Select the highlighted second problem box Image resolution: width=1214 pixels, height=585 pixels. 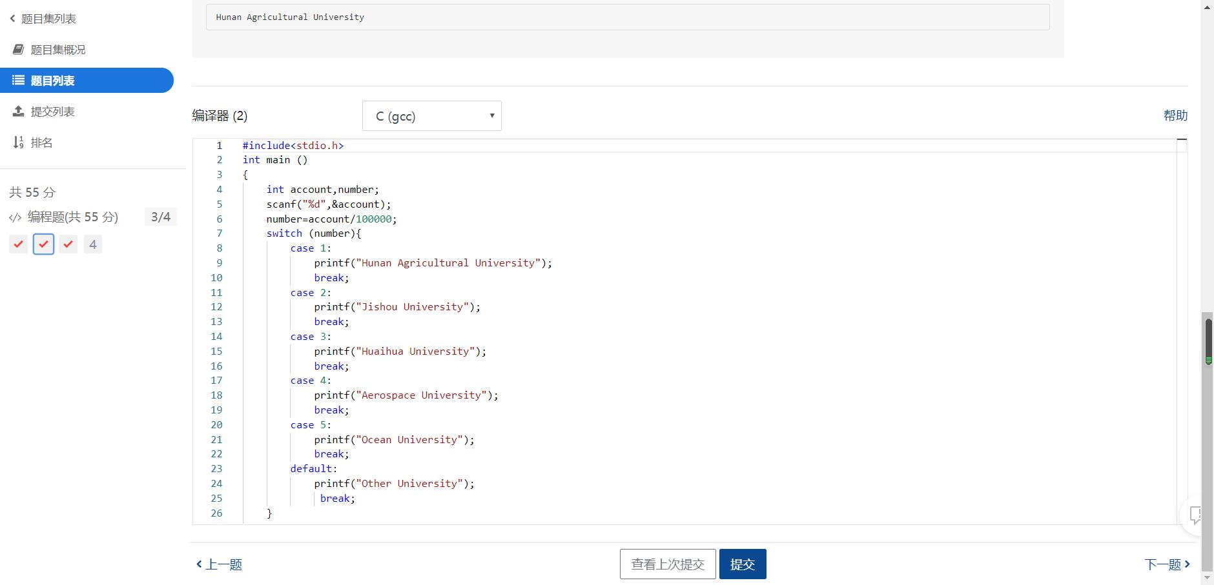(43, 244)
